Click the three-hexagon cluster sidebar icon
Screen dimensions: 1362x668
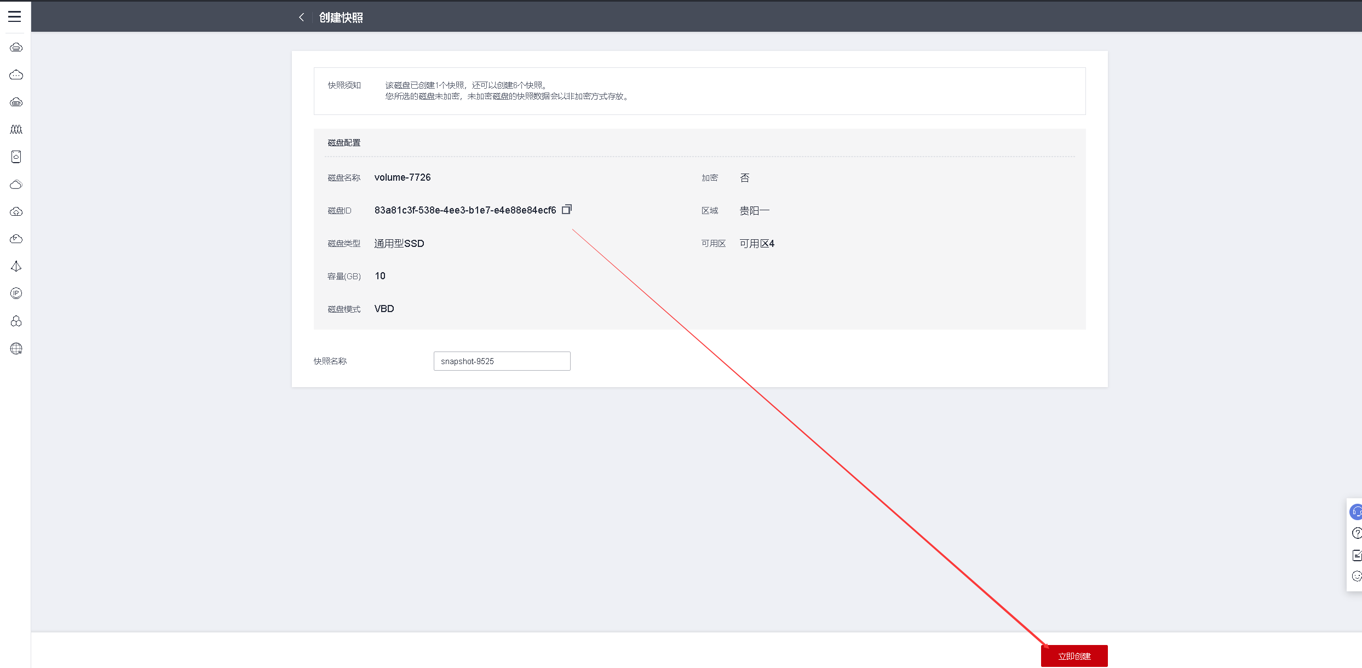point(16,321)
